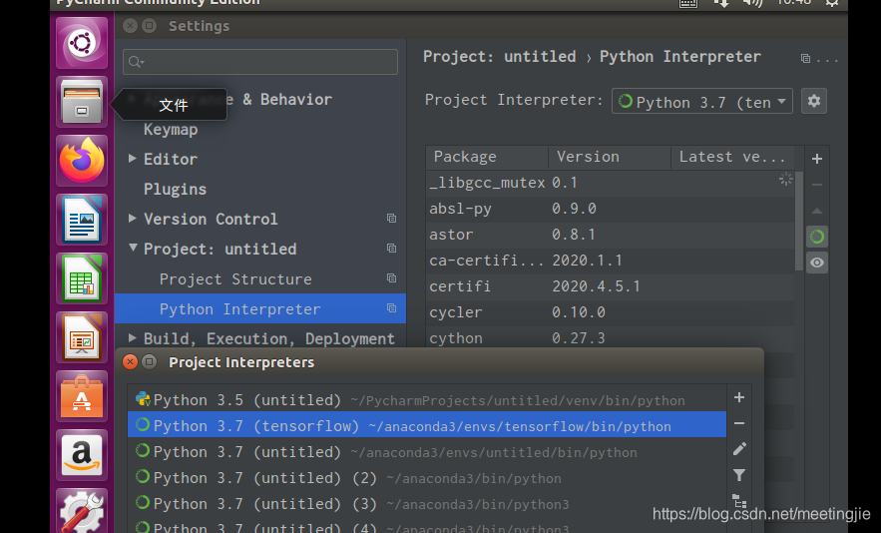This screenshot has width=881, height=533.
Task: Add interpreter with plus icon in Project Interpreters
Action: (x=739, y=397)
